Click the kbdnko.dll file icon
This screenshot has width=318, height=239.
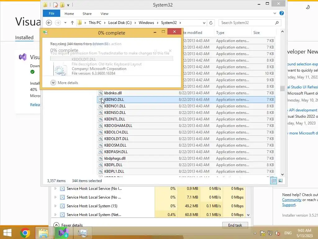[x=101, y=93]
